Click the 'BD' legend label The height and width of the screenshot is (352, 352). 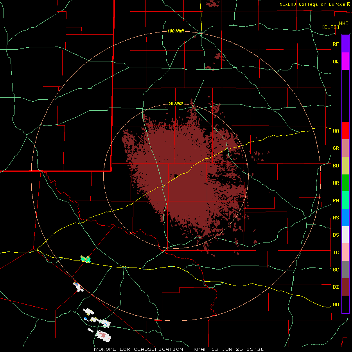point(336,166)
